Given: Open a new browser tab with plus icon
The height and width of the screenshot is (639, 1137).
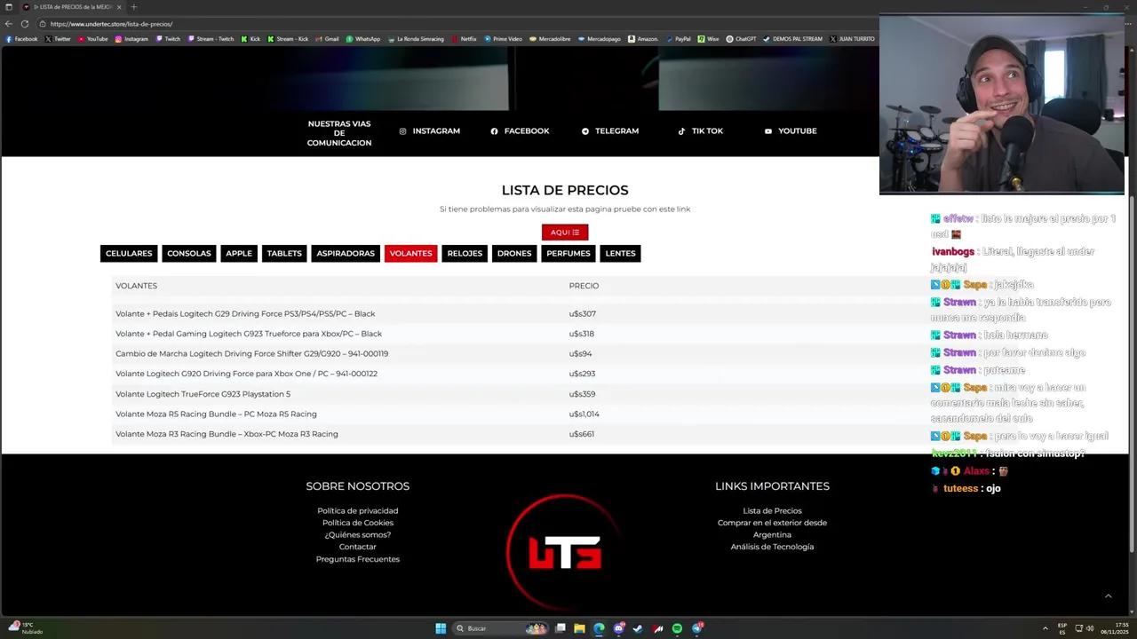Looking at the screenshot, I should pyautogui.click(x=134, y=7).
